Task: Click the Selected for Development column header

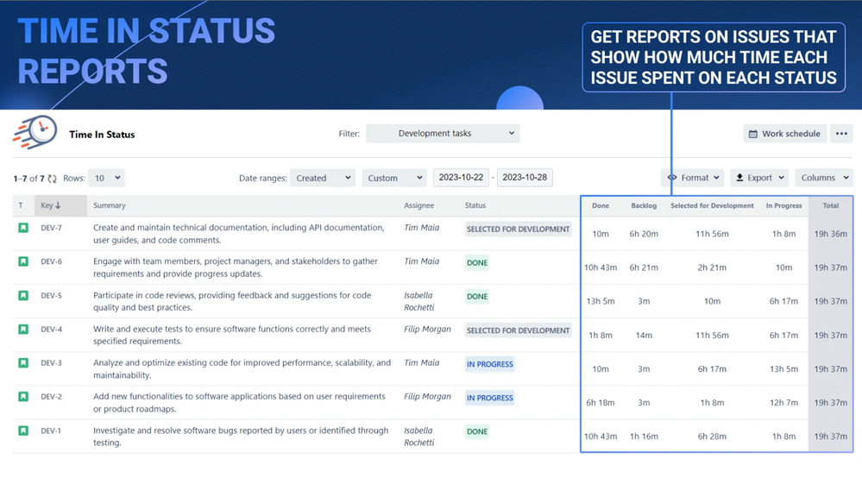Action: [712, 205]
